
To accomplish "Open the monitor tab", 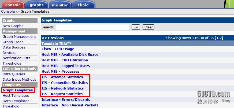I will click(60, 5).
